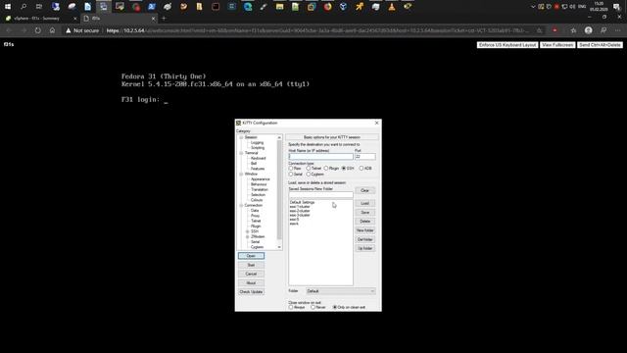Click Enforce US Keyboard Layout
Viewport: 627px width, 353px height.
click(507, 45)
